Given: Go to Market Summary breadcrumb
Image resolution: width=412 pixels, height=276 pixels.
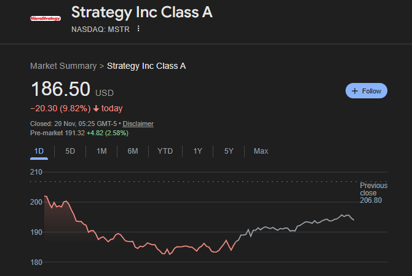Looking at the screenshot, I should coord(63,66).
